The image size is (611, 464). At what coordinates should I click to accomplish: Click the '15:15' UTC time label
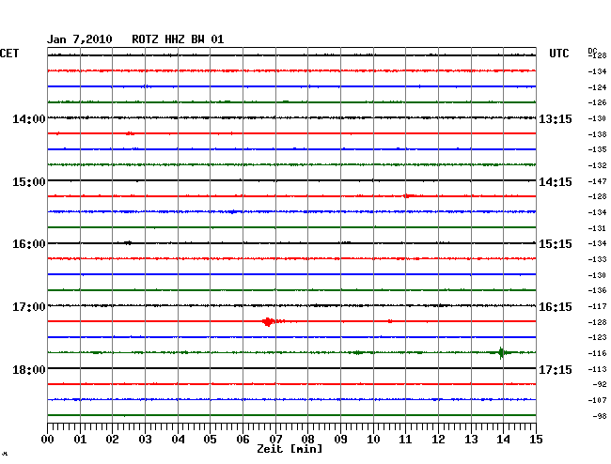point(556,244)
